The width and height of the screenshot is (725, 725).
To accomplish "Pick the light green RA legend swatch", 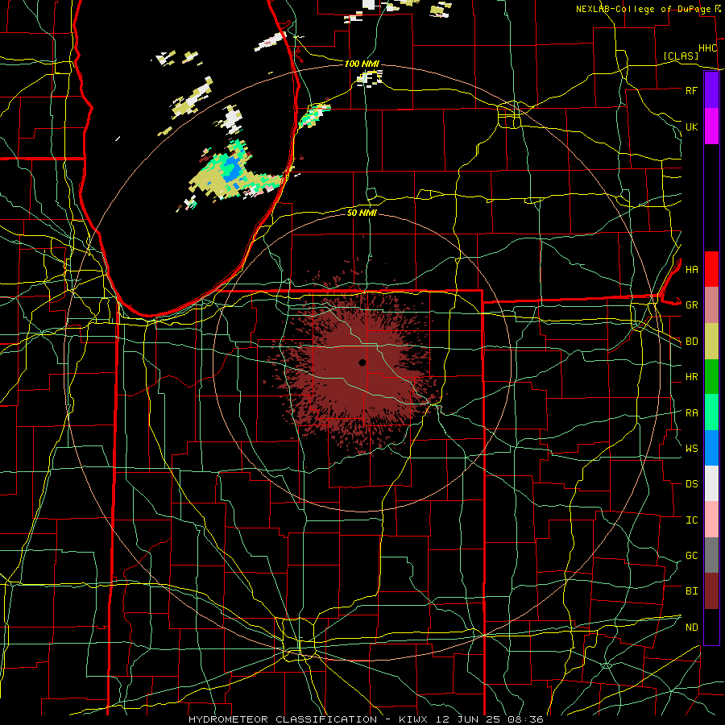I will (711, 412).
